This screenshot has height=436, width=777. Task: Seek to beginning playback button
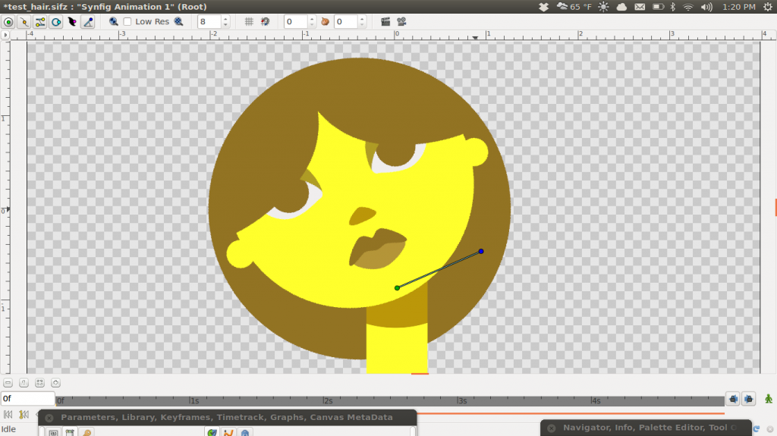(8, 414)
